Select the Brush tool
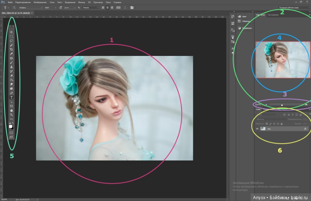This screenshot has width=311, height=201. point(11,62)
